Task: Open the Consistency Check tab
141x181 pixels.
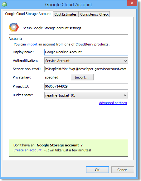Action: click(94, 14)
